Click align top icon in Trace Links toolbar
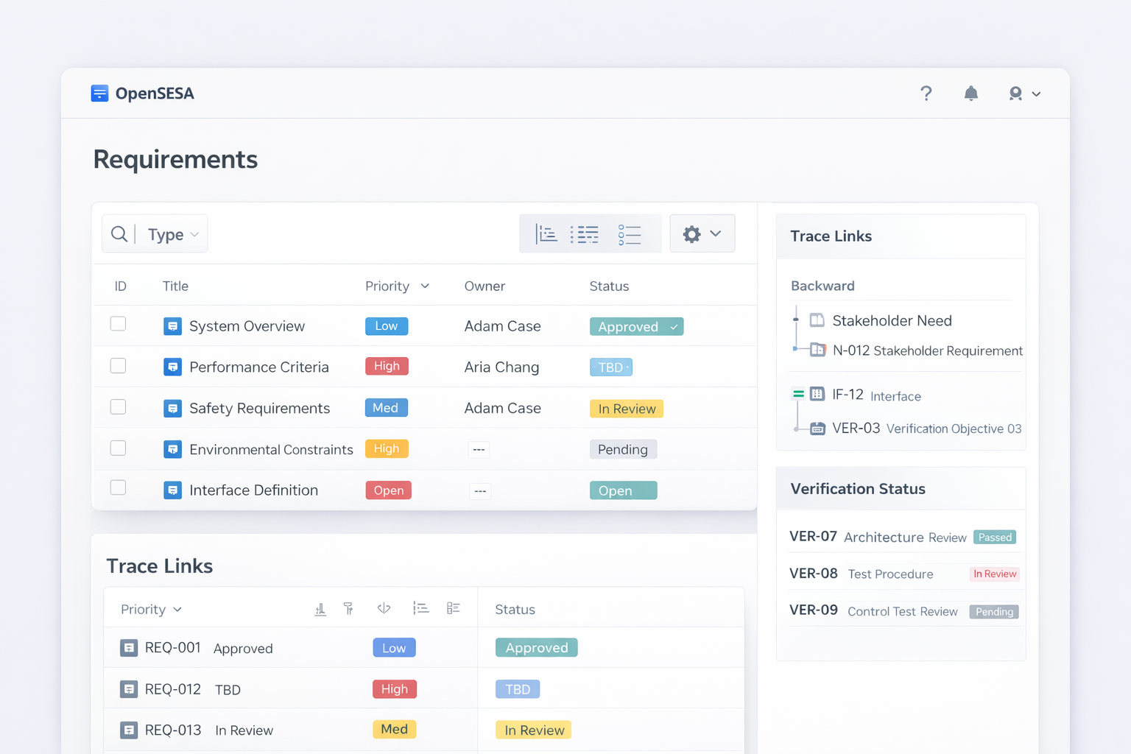 348,608
